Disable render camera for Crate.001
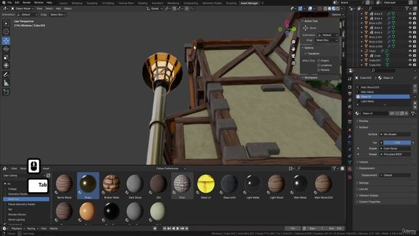 [x=414, y=60]
